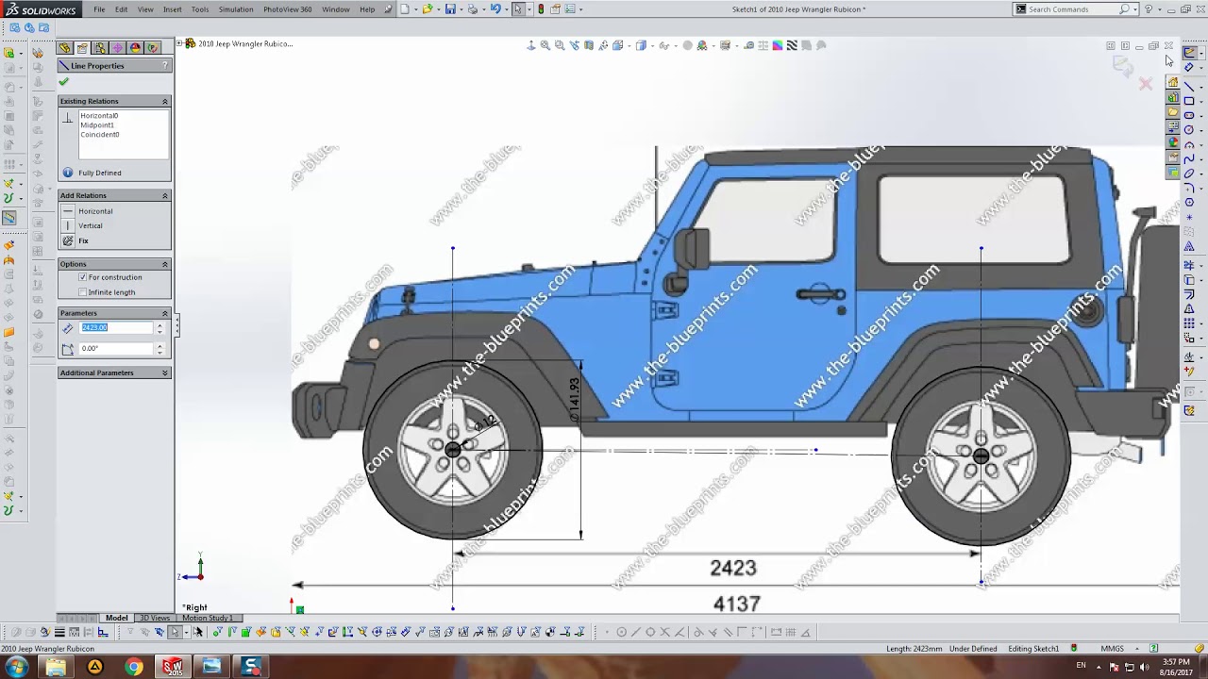1208x679 pixels.
Task: Click the line angle input field
Action: coord(116,348)
